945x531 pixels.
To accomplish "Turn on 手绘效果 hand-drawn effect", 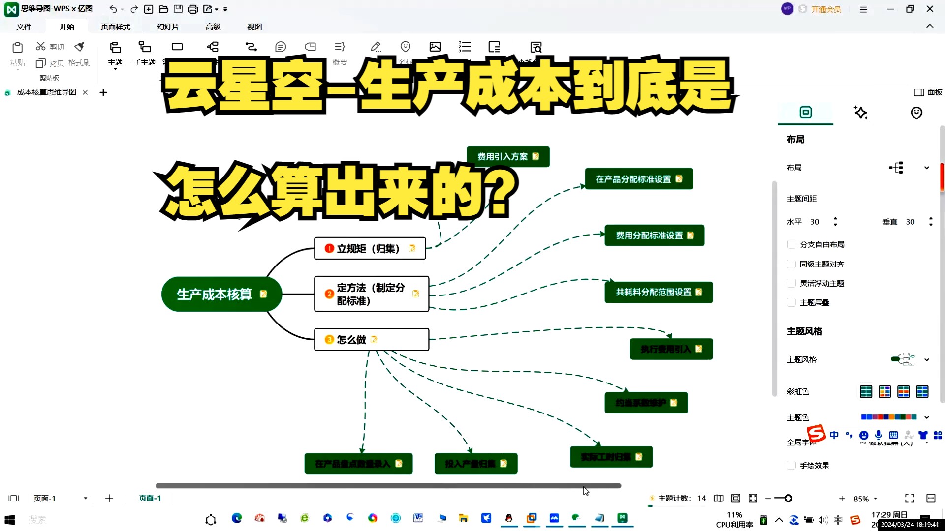I will (792, 465).
